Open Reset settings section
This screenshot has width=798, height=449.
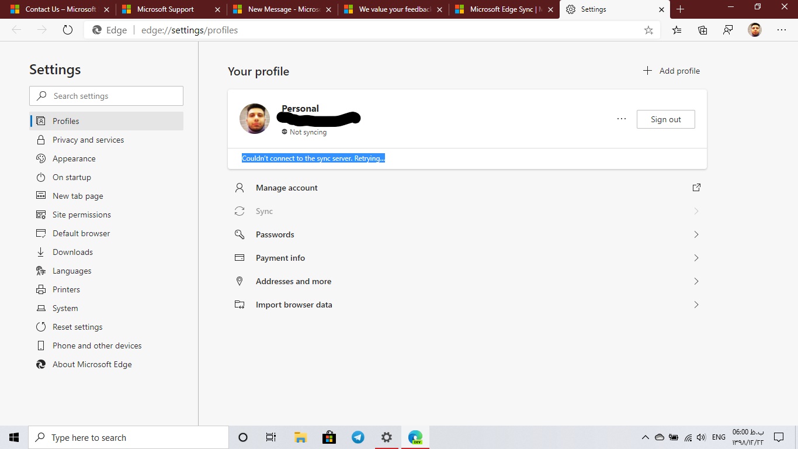click(106, 327)
